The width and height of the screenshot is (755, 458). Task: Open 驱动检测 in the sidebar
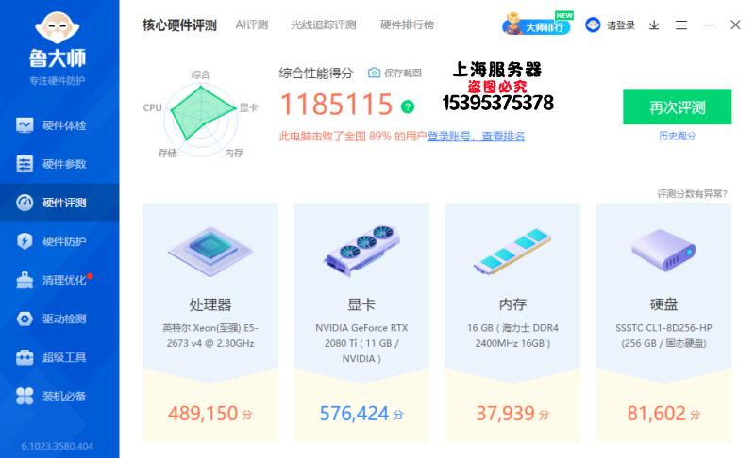[59, 319]
